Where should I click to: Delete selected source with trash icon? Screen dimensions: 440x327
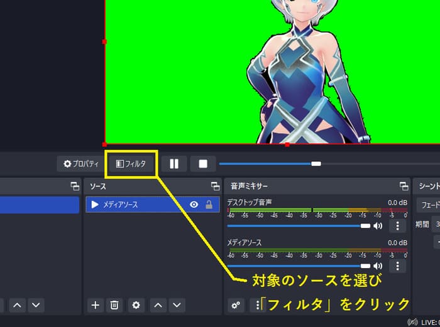[x=114, y=305]
